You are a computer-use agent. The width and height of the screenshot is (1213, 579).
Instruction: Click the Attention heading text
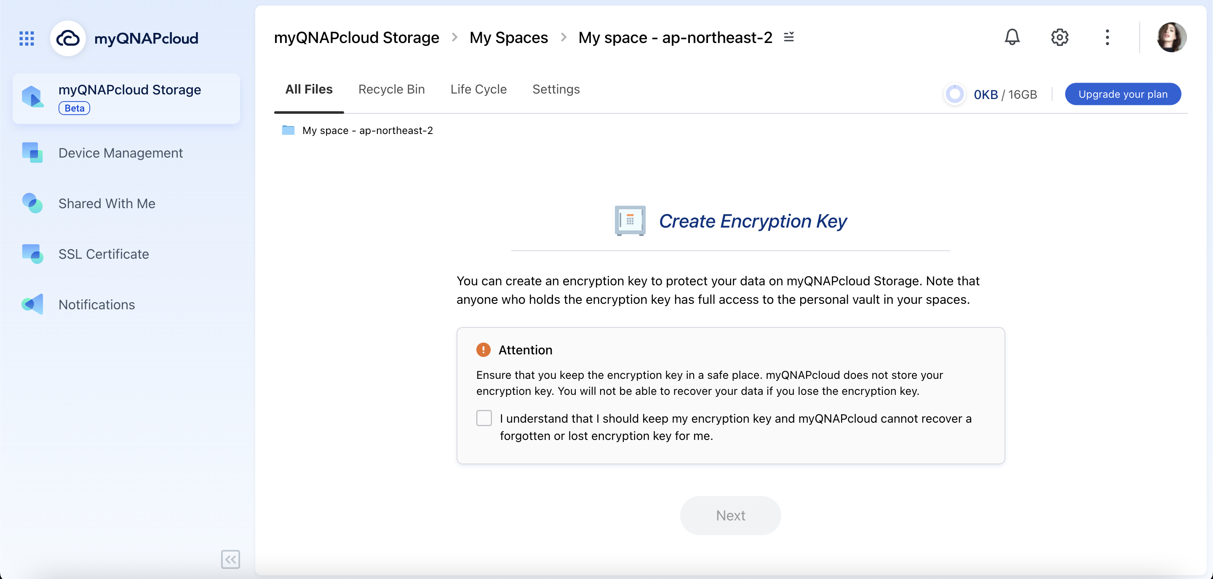(x=525, y=350)
